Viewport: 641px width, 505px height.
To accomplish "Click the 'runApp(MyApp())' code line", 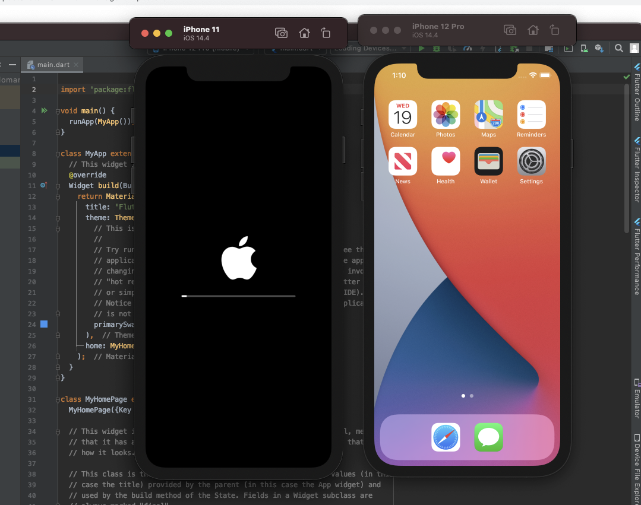I will (101, 122).
